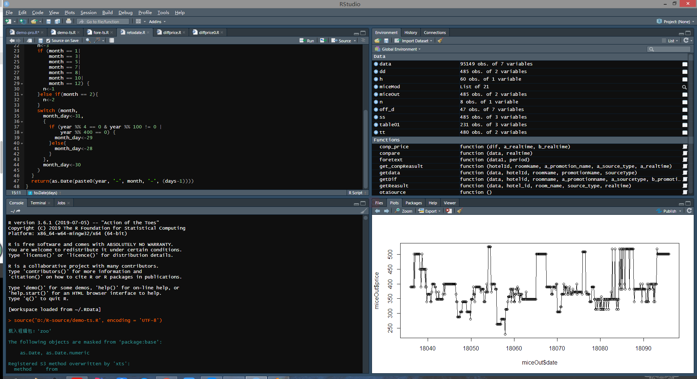The image size is (697, 379).
Task: Go to the previous plot arrow
Action: point(377,211)
